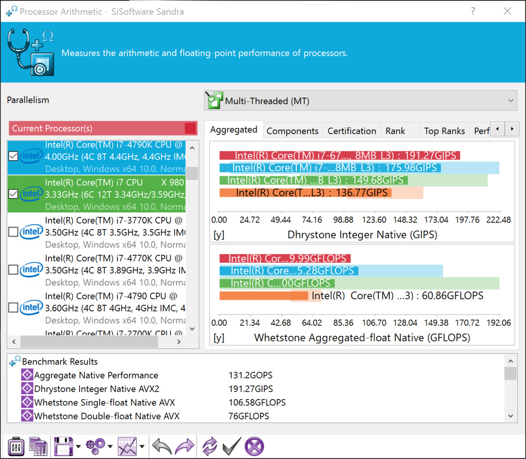The image size is (526, 459).
Task: Open the Top Ranks tab
Action: (444, 131)
